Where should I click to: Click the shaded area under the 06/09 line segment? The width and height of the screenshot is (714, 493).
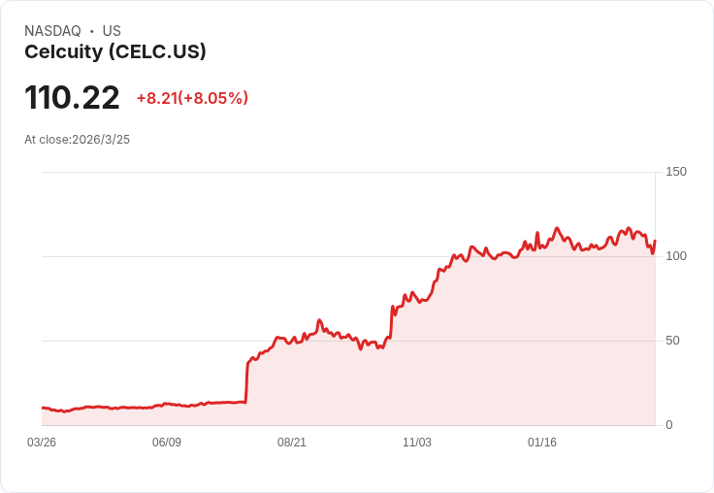click(x=167, y=415)
